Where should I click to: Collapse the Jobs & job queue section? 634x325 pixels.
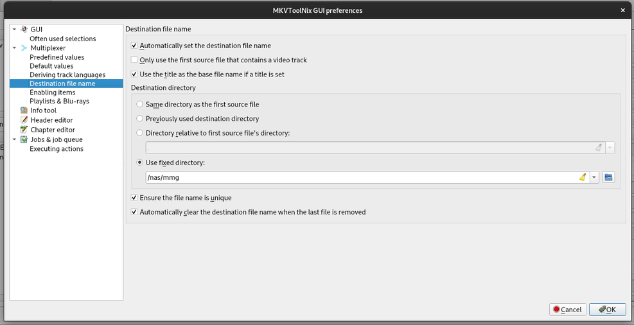[x=15, y=139]
